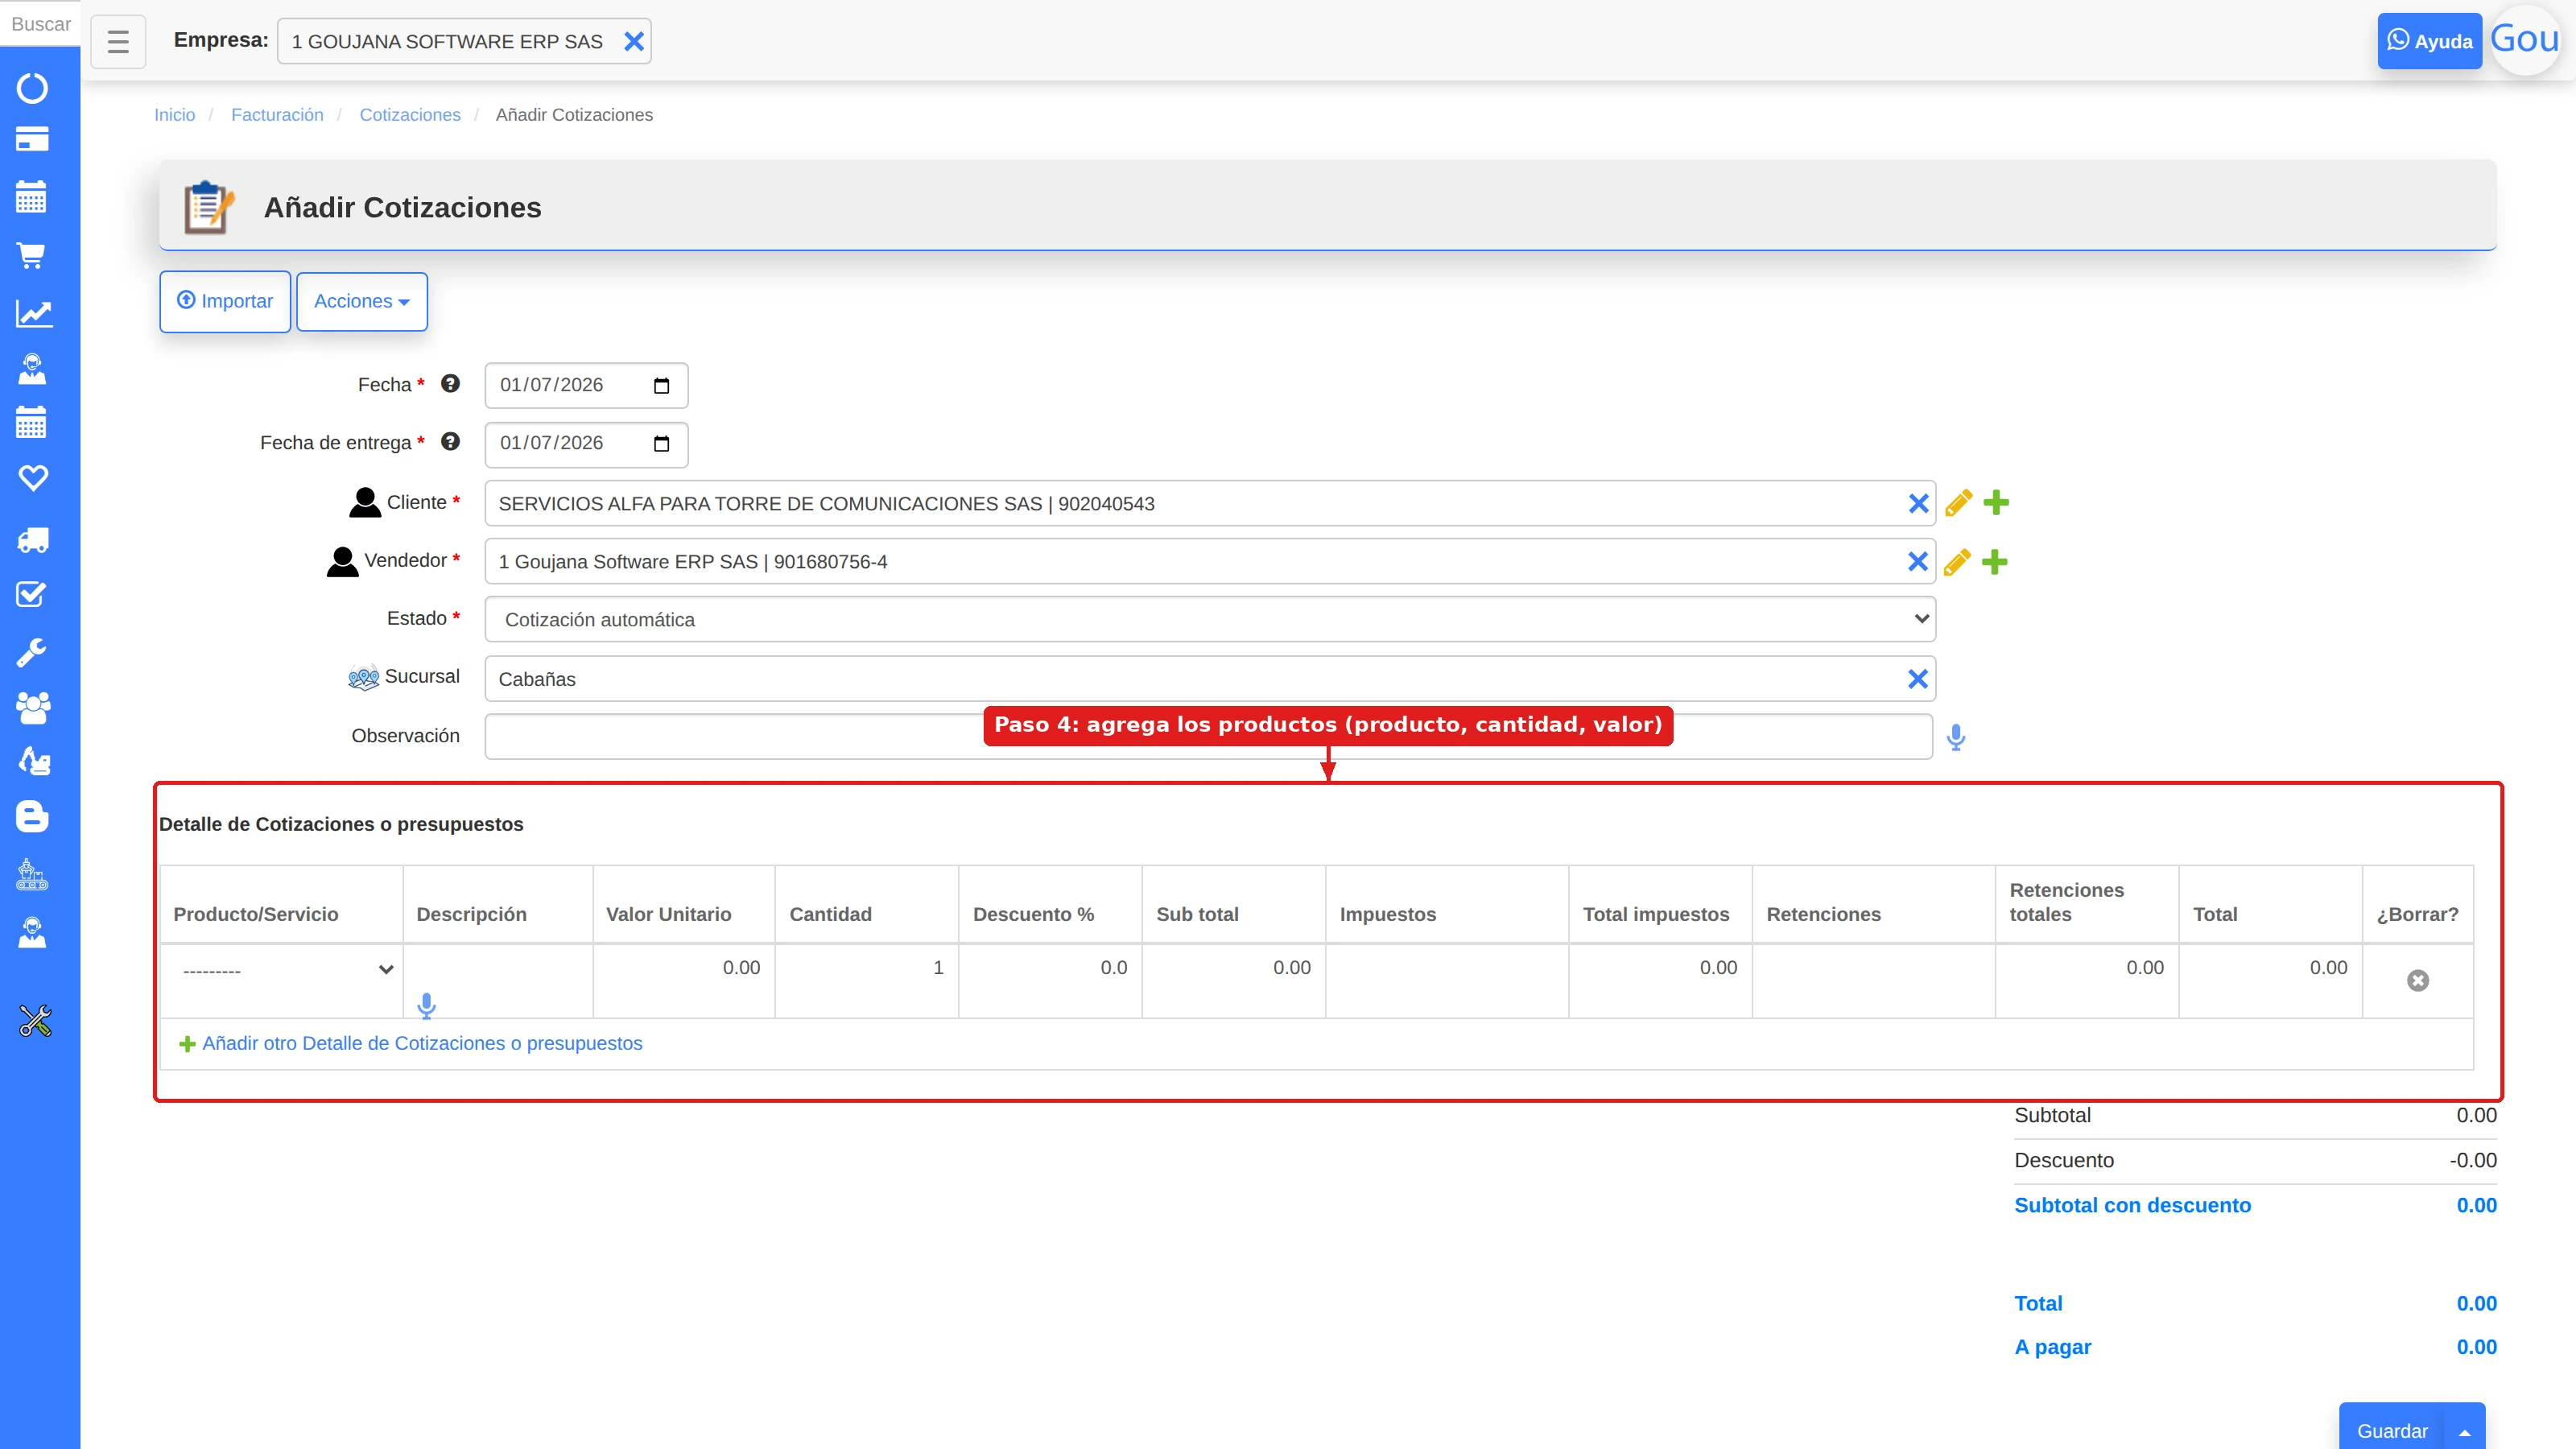Click the microphone icon next to Observación
This screenshot has width=2576, height=1449.
1956,737
